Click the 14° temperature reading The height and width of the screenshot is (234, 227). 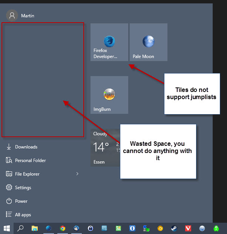point(101,147)
